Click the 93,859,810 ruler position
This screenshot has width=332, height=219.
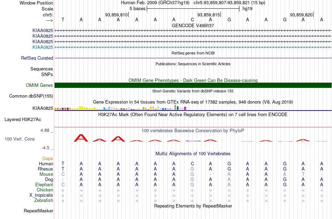(x=116, y=15)
